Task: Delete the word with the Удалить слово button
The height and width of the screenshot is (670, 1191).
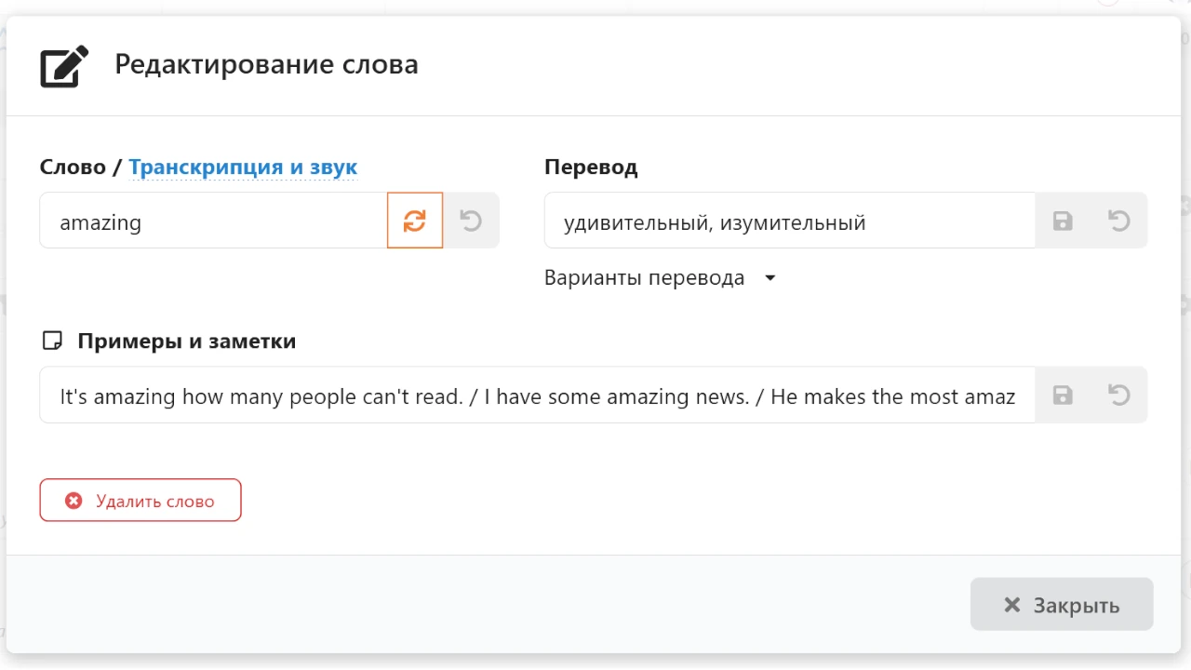Action: pyautogui.click(x=141, y=501)
